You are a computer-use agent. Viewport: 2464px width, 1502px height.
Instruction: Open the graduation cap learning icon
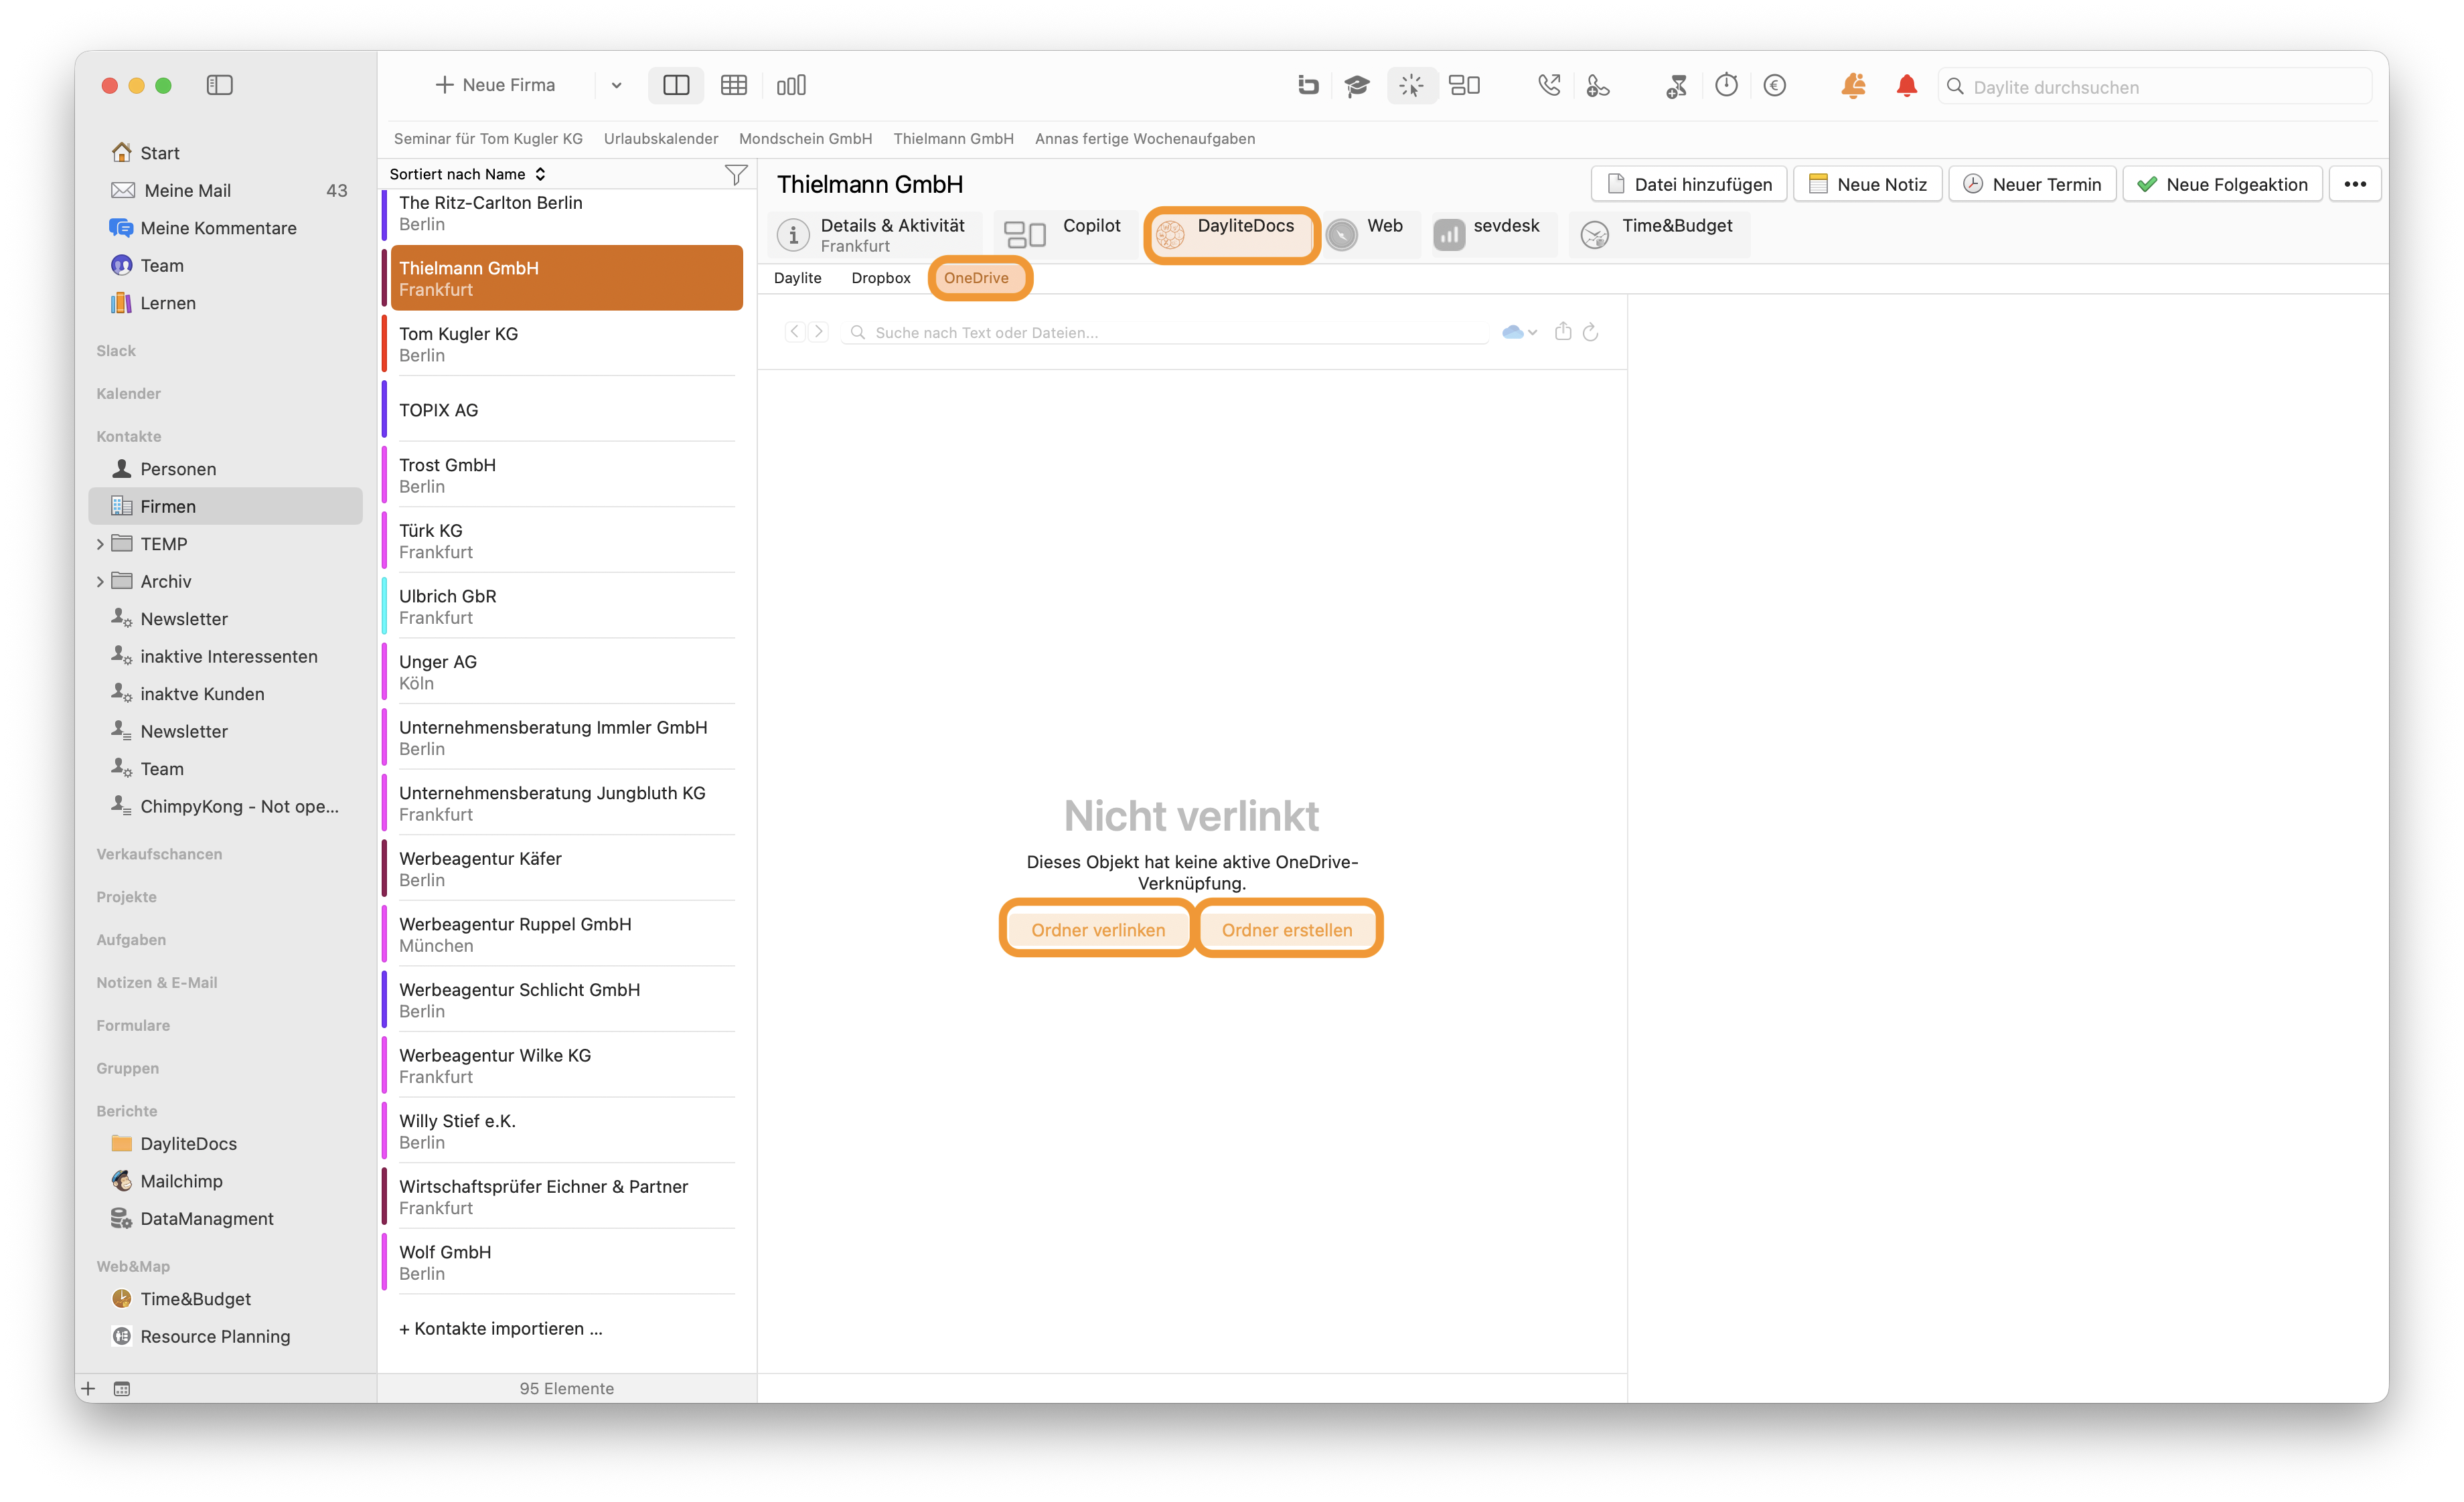point(1357,85)
